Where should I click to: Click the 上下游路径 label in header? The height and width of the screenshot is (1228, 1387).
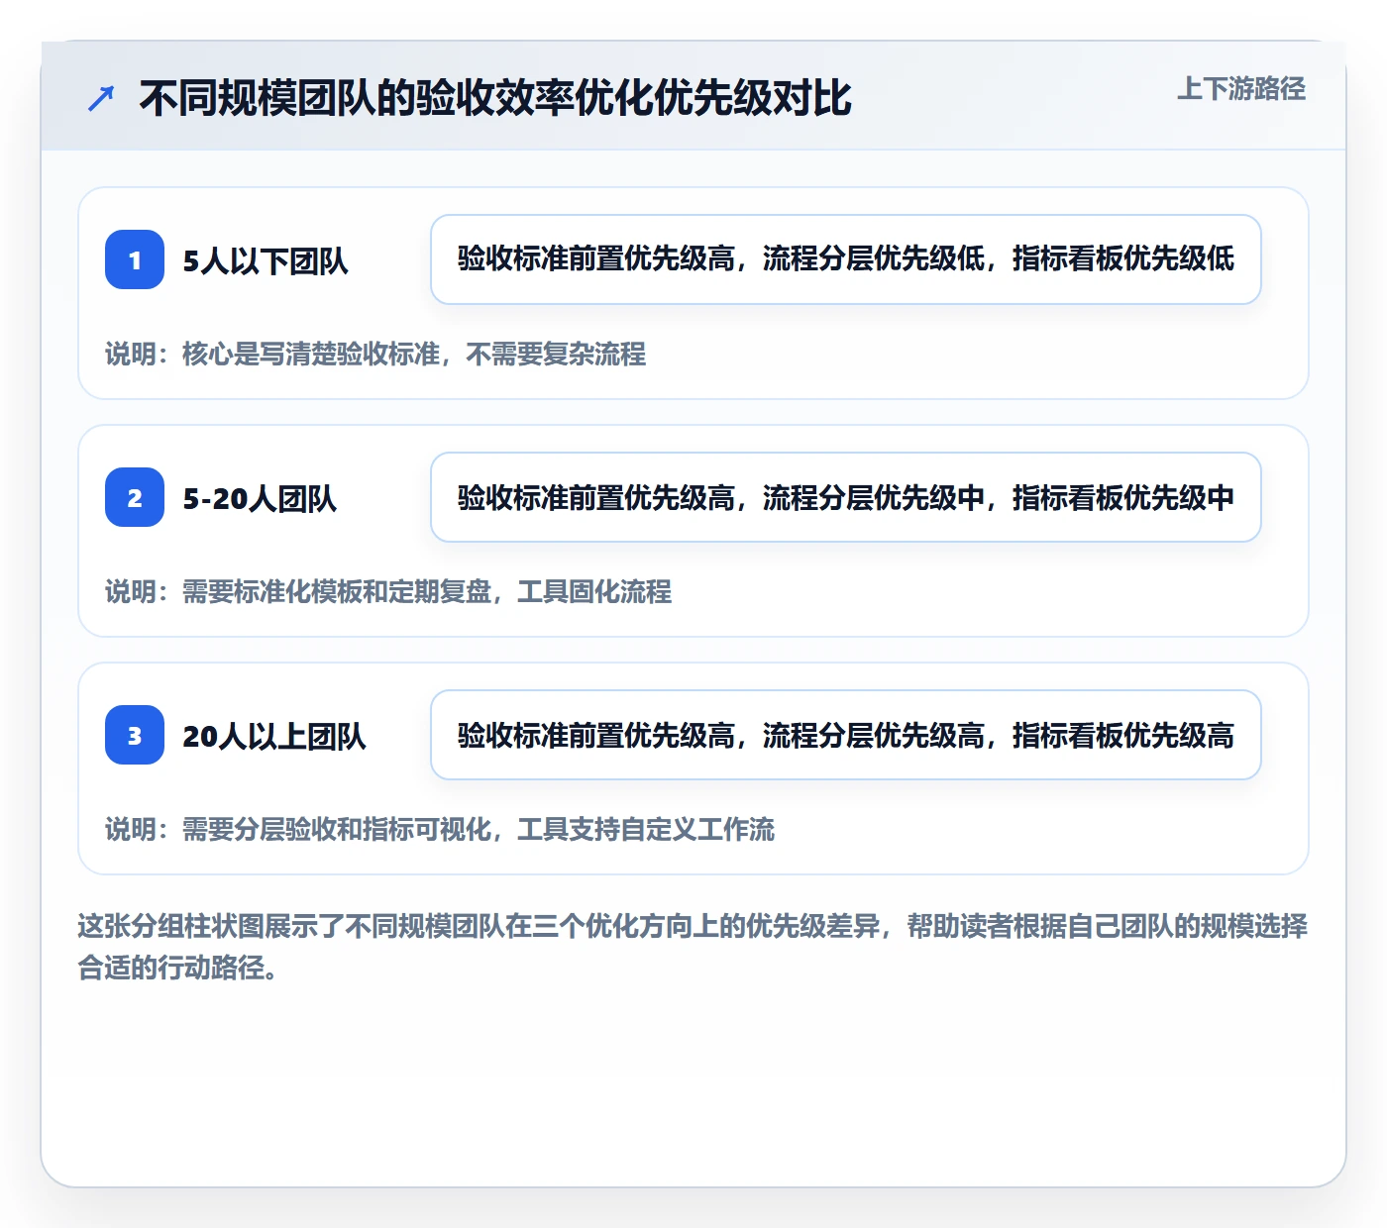pos(1241,88)
